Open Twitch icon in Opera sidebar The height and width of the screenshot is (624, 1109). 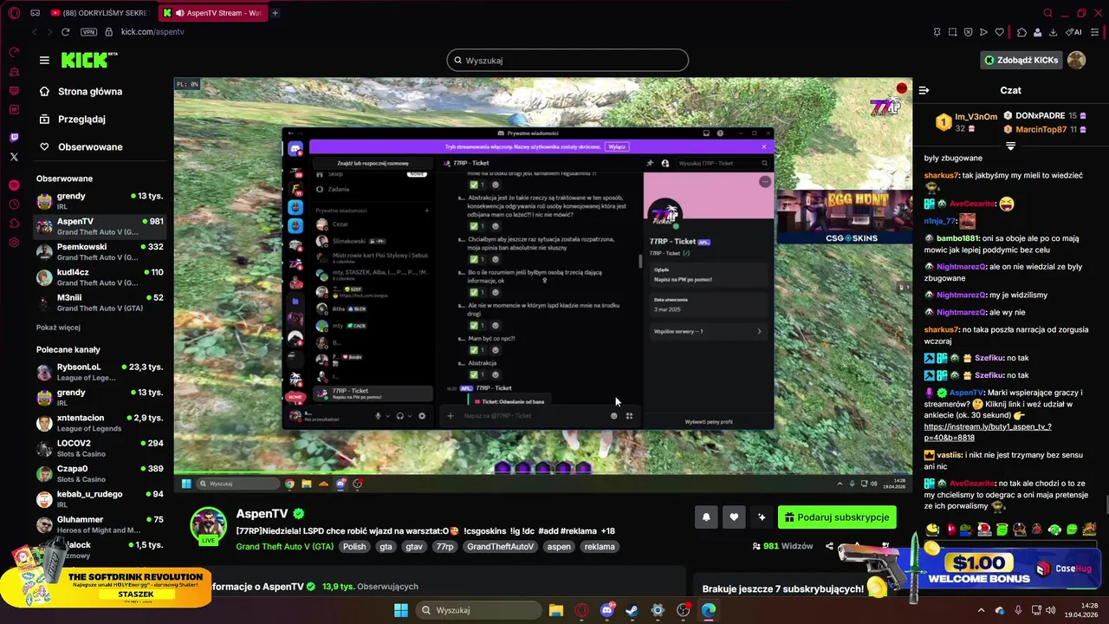point(14,138)
